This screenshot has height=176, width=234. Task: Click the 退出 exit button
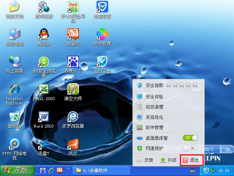point(190,160)
